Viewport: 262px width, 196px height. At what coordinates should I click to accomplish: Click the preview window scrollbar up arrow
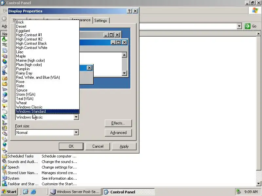pyautogui.click(x=124, y=55)
